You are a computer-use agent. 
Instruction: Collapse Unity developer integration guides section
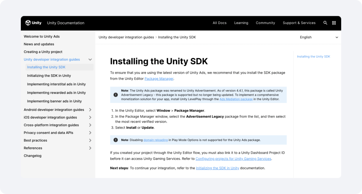coord(90,59)
